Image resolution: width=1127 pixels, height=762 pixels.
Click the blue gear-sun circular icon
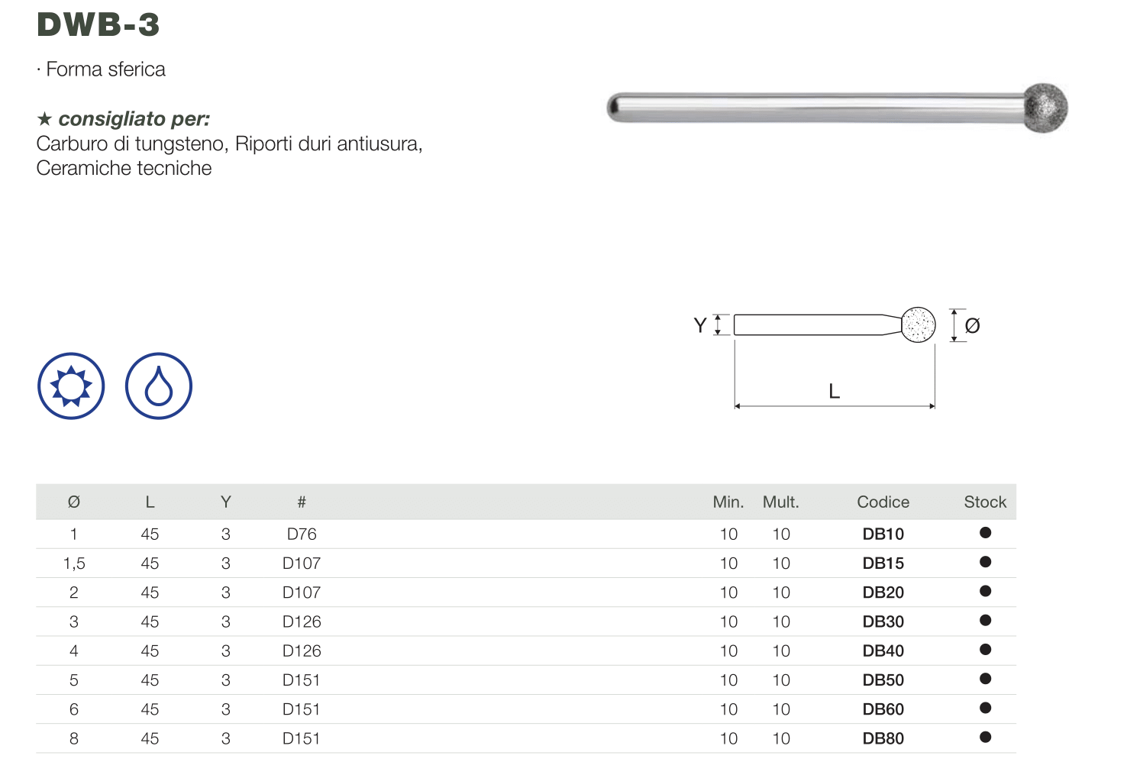point(71,386)
